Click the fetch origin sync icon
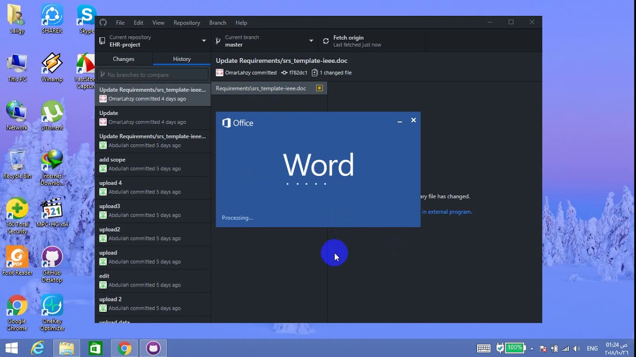 point(326,41)
